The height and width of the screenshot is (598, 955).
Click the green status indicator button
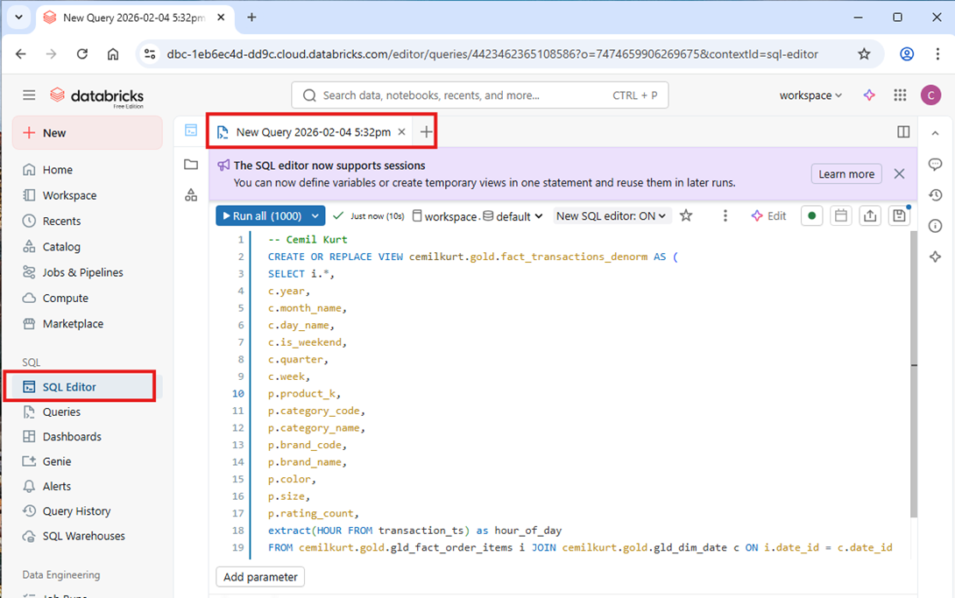[x=812, y=216]
